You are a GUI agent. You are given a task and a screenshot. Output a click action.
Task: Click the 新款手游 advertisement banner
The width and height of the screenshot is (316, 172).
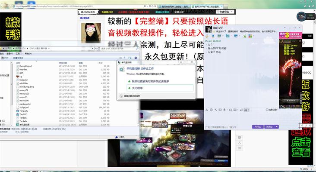pos(11,28)
